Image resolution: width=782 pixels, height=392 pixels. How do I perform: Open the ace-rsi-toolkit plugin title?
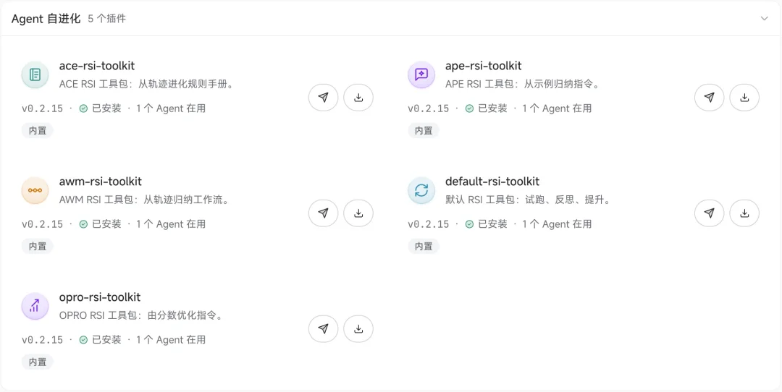(97, 66)
